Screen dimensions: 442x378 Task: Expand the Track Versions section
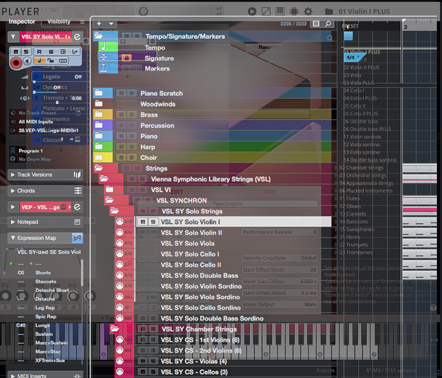coord(13,175)
